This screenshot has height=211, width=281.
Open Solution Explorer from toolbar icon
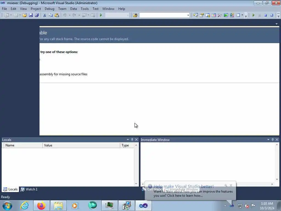(195, 15)
